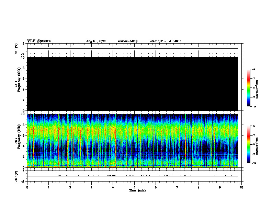The height and width of the screenshot is (210, 272).
Task: Click inside the black ch.1 spectrogram panel
Action: click(133, 84)
